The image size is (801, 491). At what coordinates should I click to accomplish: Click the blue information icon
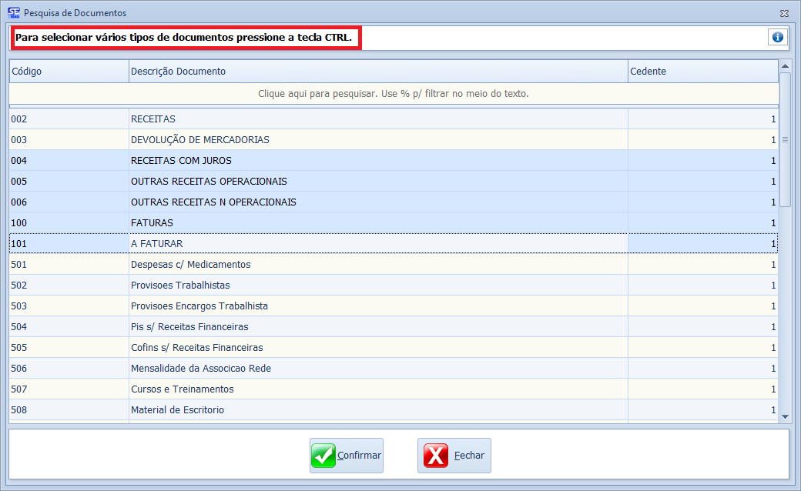777,37
